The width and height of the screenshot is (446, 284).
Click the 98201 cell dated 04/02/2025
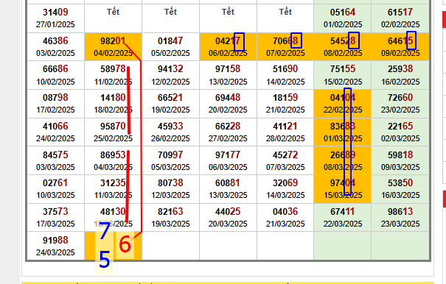coord(114,47)
